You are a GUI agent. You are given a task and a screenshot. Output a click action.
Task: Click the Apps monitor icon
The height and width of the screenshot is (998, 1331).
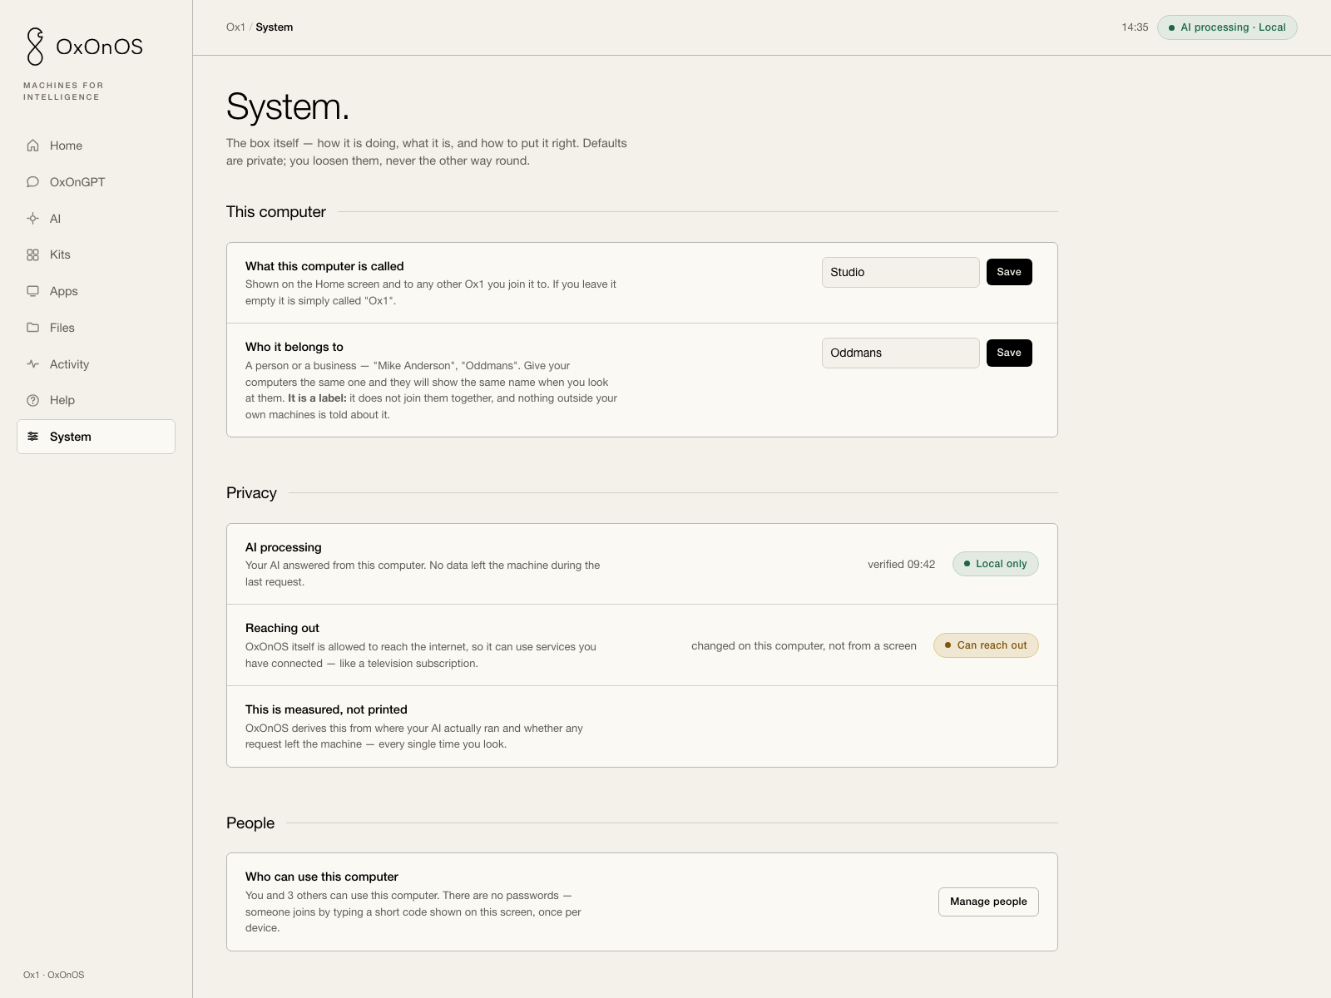pyautogui.click(x=33, y=291)
